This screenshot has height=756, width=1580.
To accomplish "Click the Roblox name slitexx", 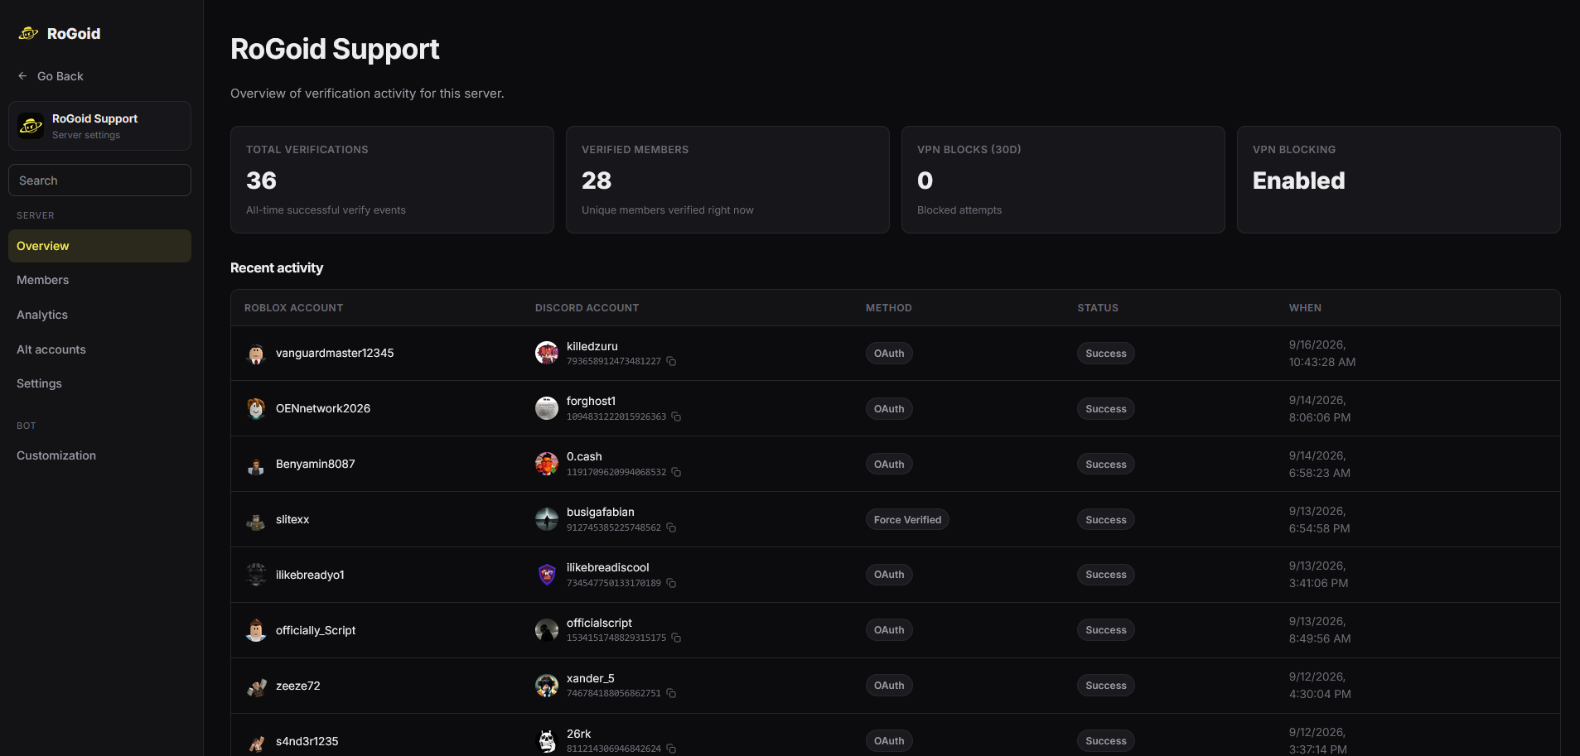I will 292,519.
